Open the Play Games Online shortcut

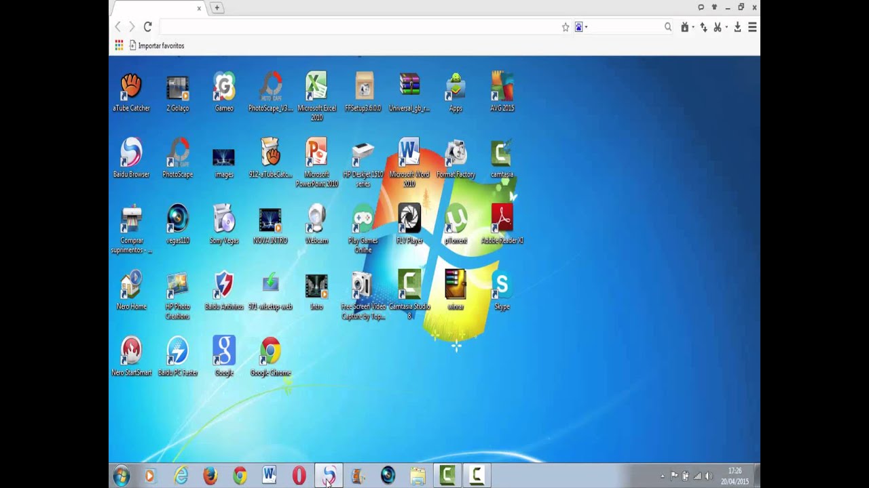(363, 229)
